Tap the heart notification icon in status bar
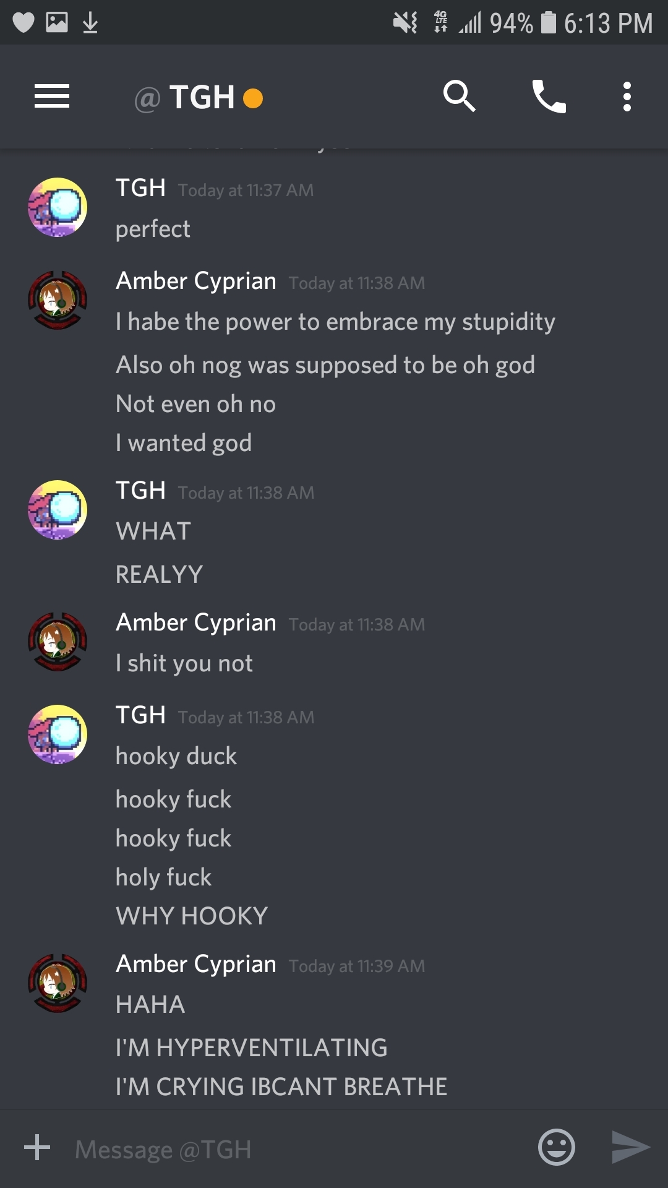 click(24, 23)
